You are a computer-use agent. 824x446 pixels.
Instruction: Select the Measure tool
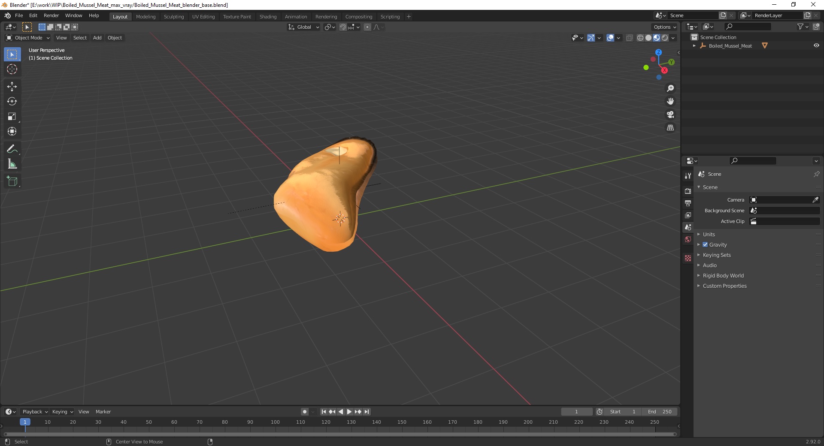[x=12, y=164]
